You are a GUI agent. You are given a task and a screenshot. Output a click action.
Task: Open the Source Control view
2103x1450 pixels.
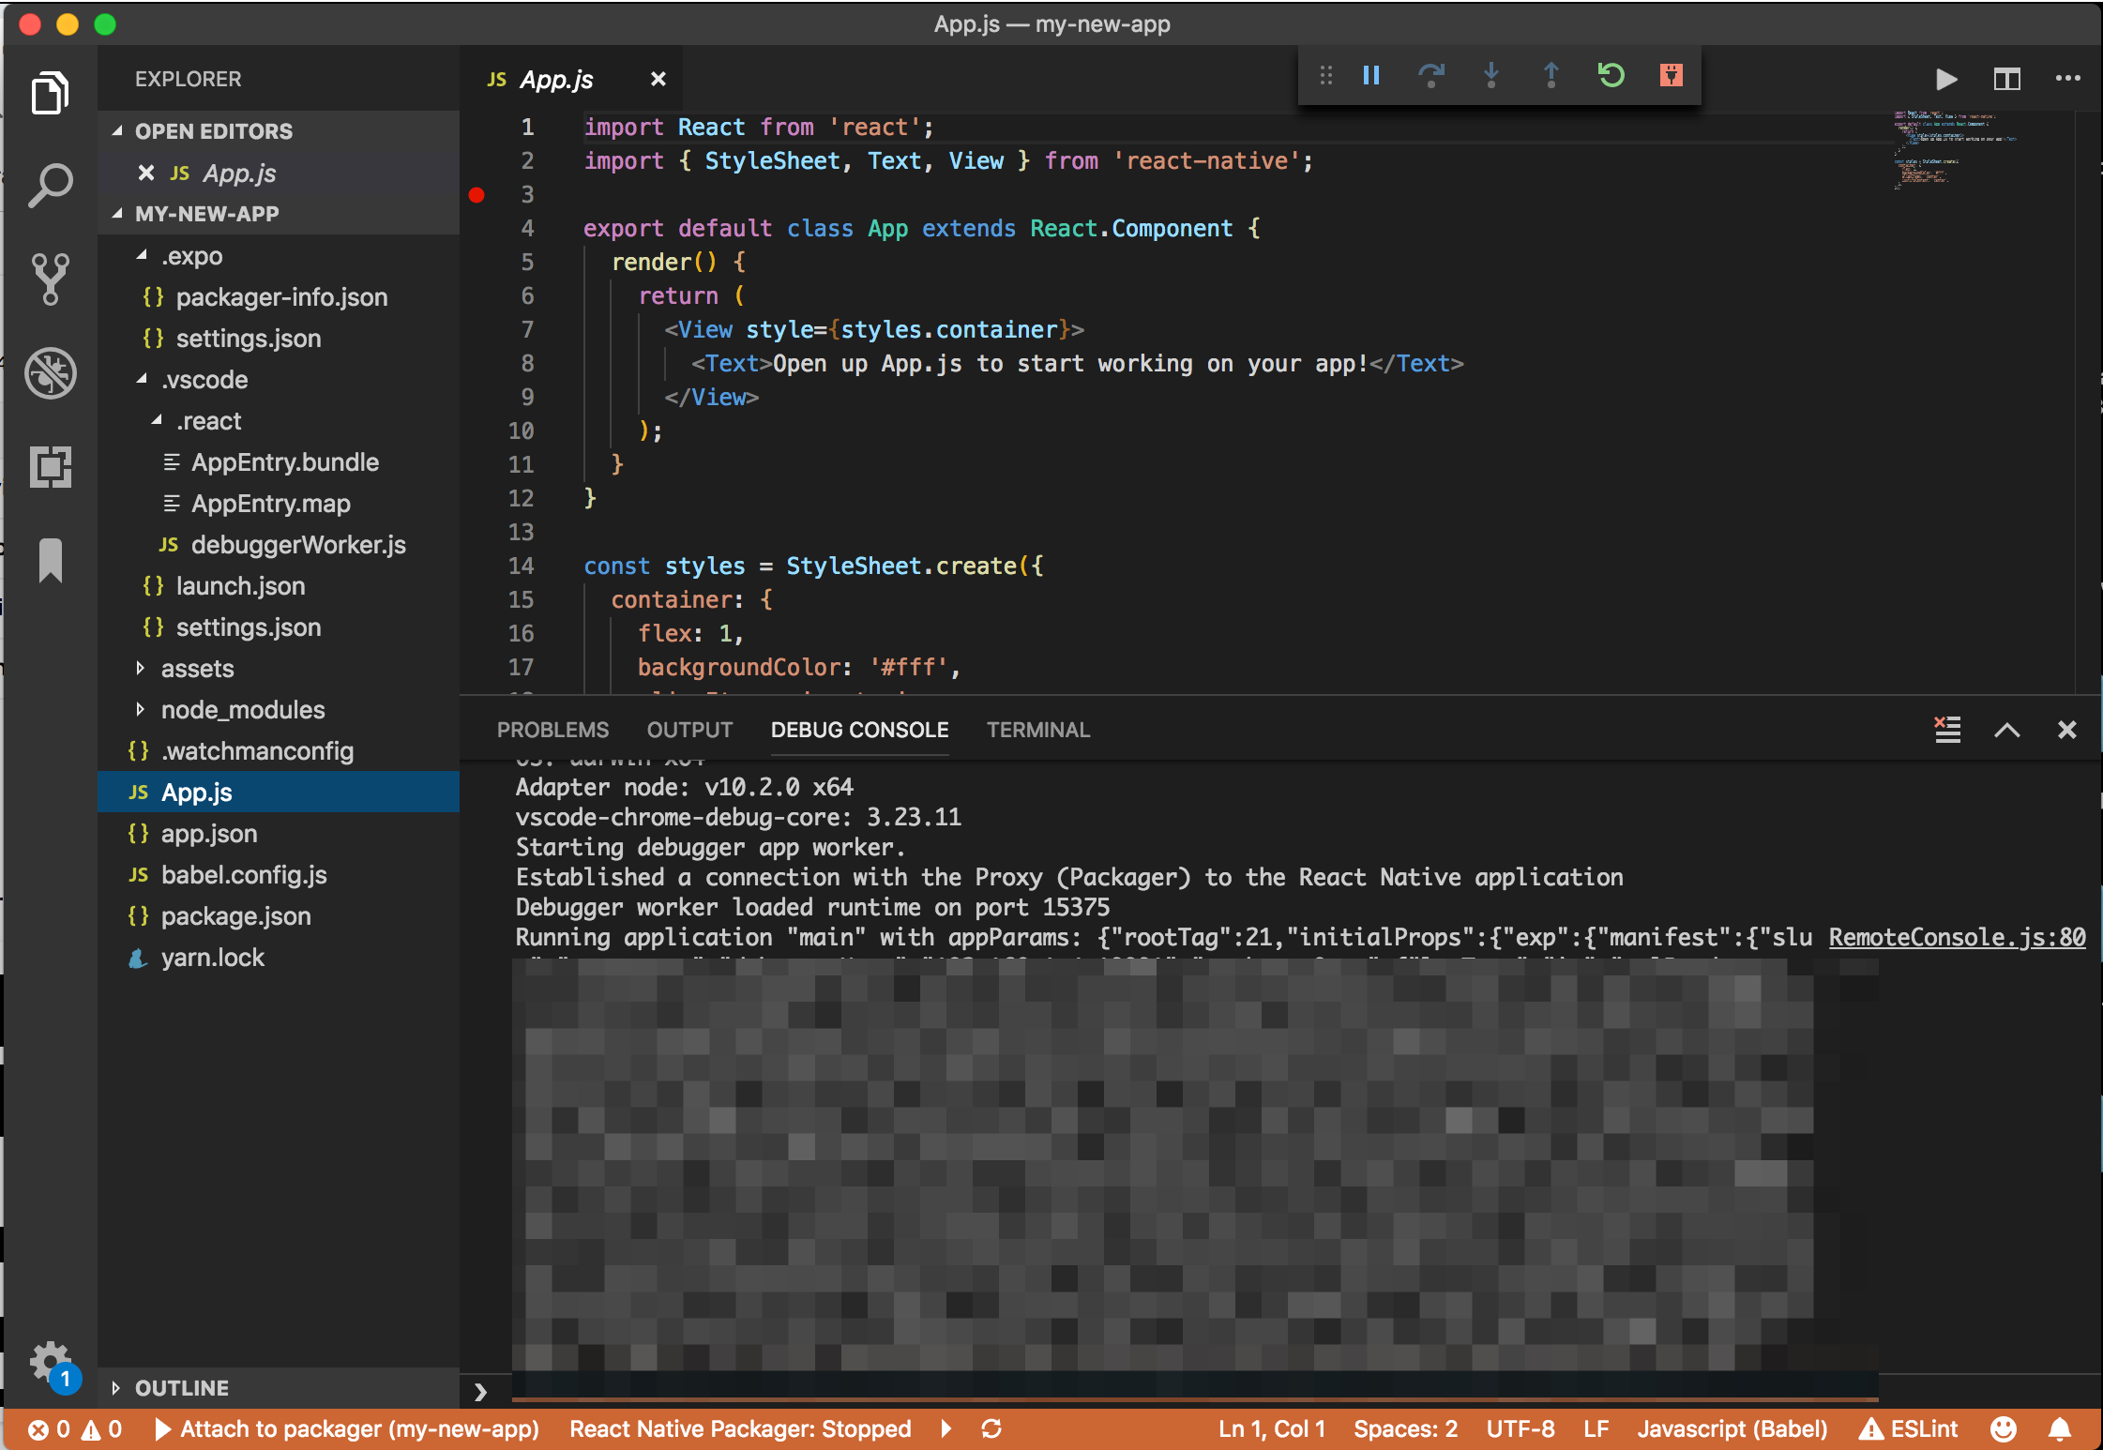(50, 279)
